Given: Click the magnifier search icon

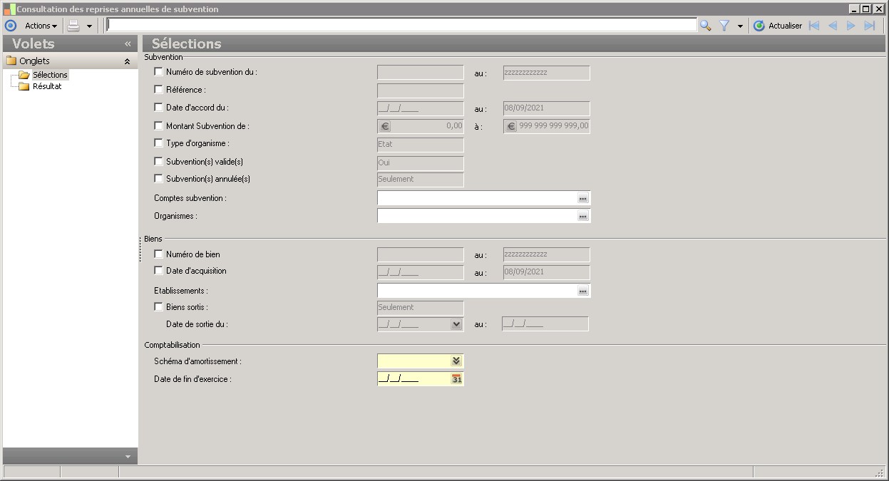Looking at the screenshot, I should pyautogui.click(x=706, y=26).
